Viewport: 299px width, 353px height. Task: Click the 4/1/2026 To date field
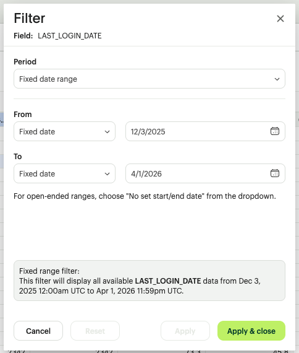pos(205,173)
